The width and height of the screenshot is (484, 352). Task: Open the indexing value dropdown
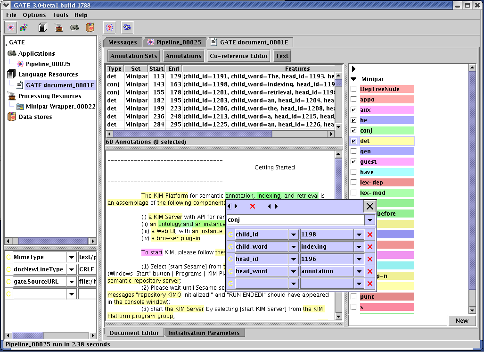point(359,247)
